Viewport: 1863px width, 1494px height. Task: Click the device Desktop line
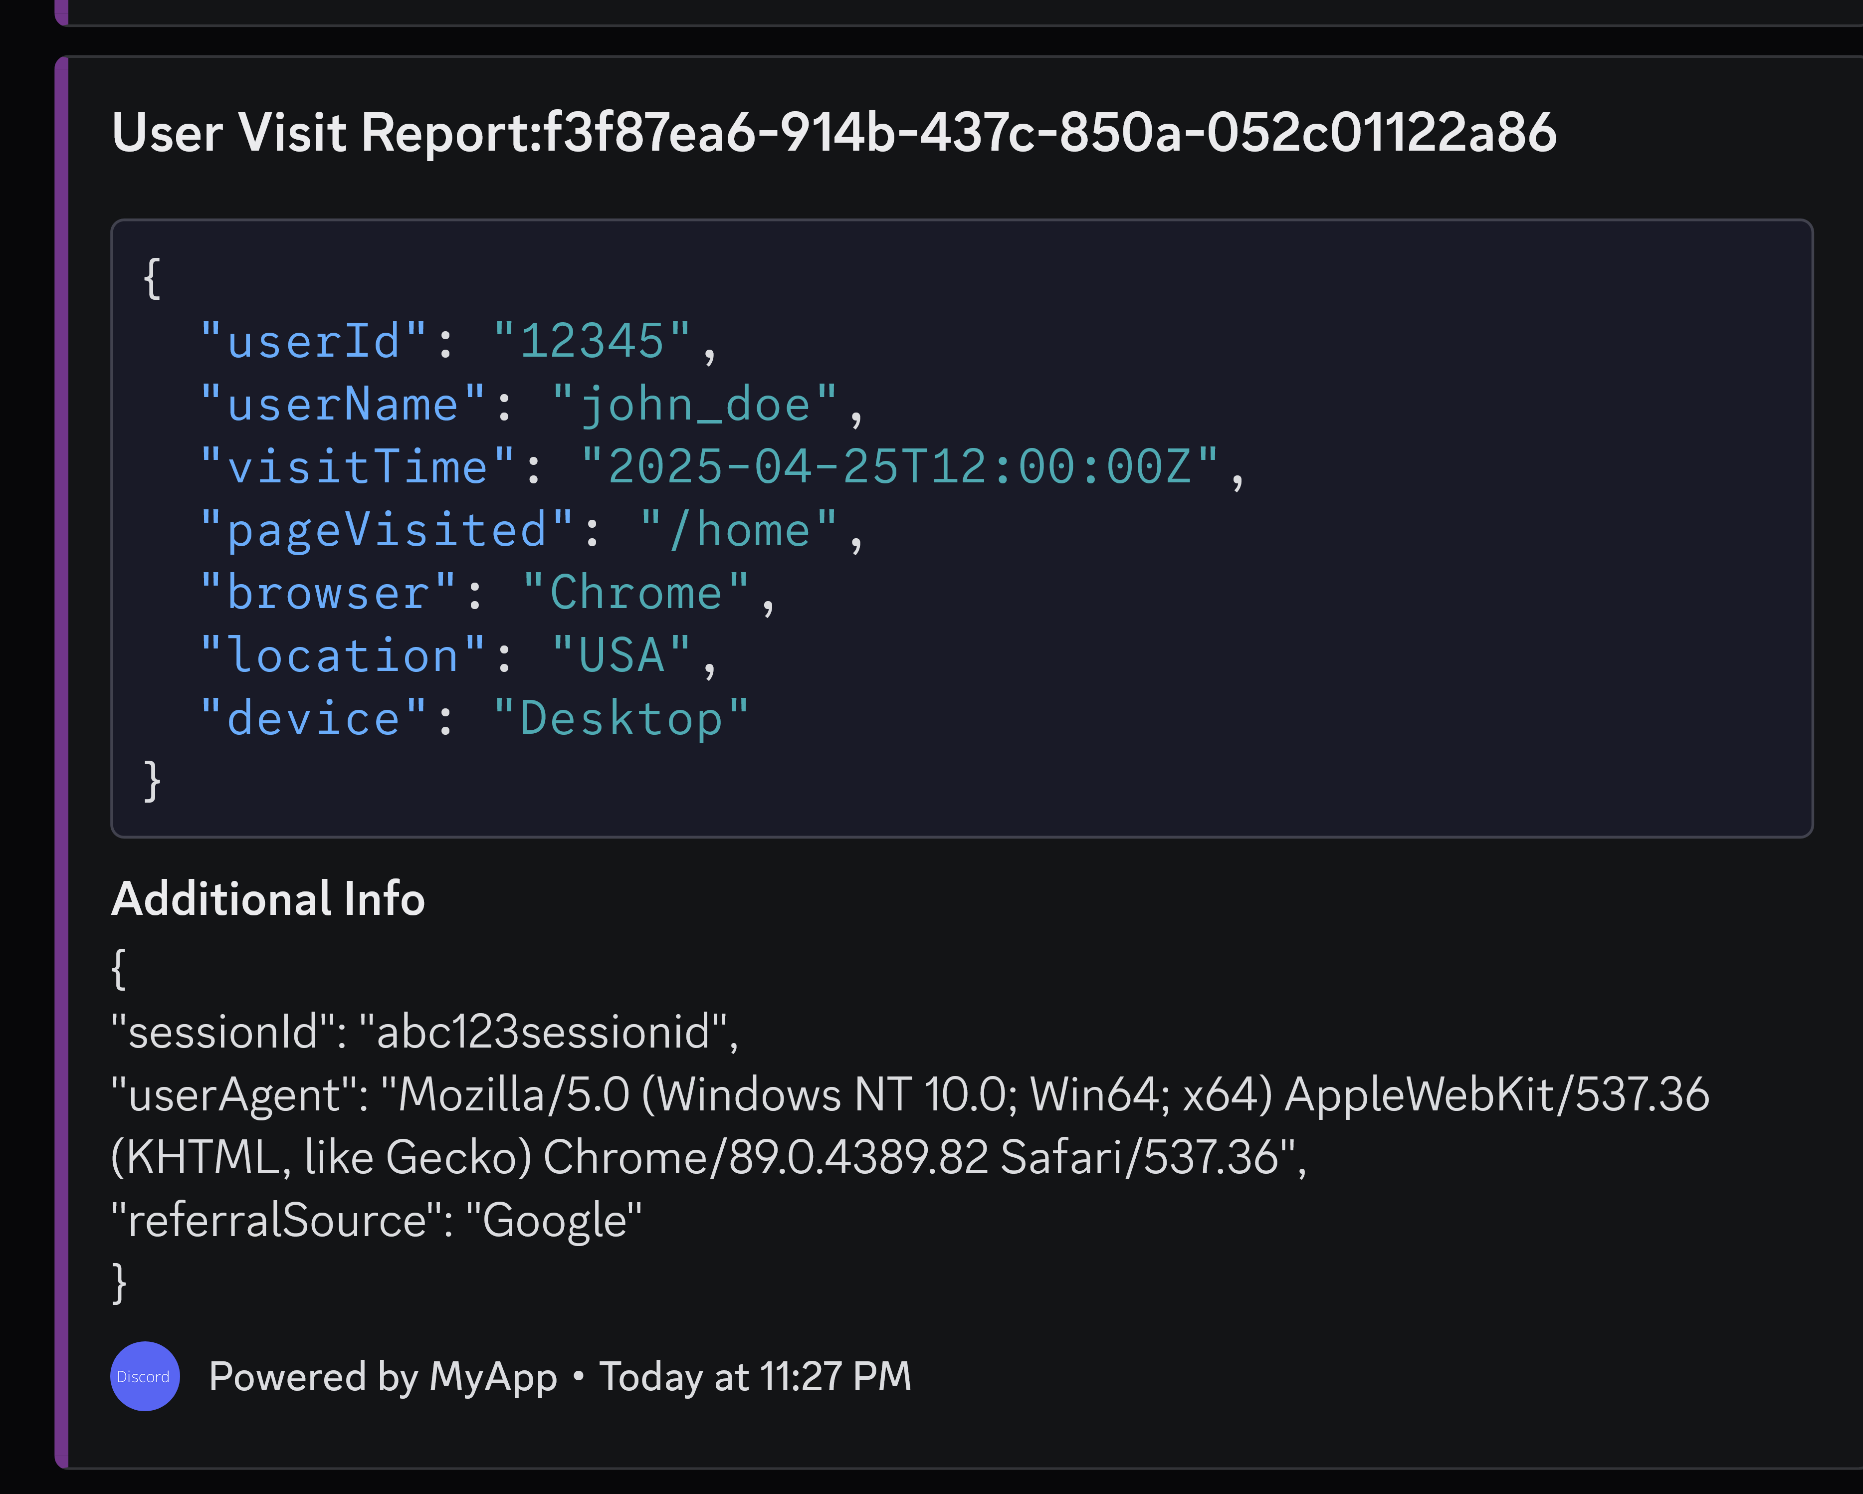(473, 718)
